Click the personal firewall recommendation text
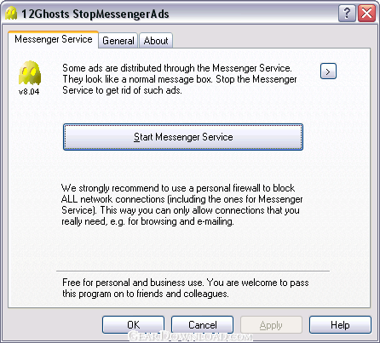 (x=182, y=205)
